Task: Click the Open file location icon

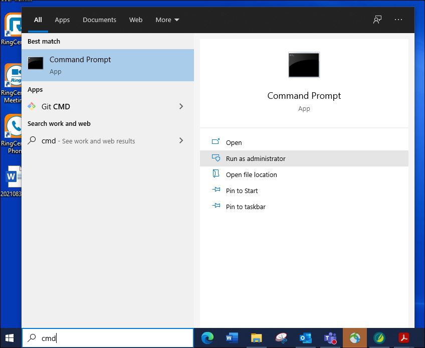Action: tap(216, 173)
